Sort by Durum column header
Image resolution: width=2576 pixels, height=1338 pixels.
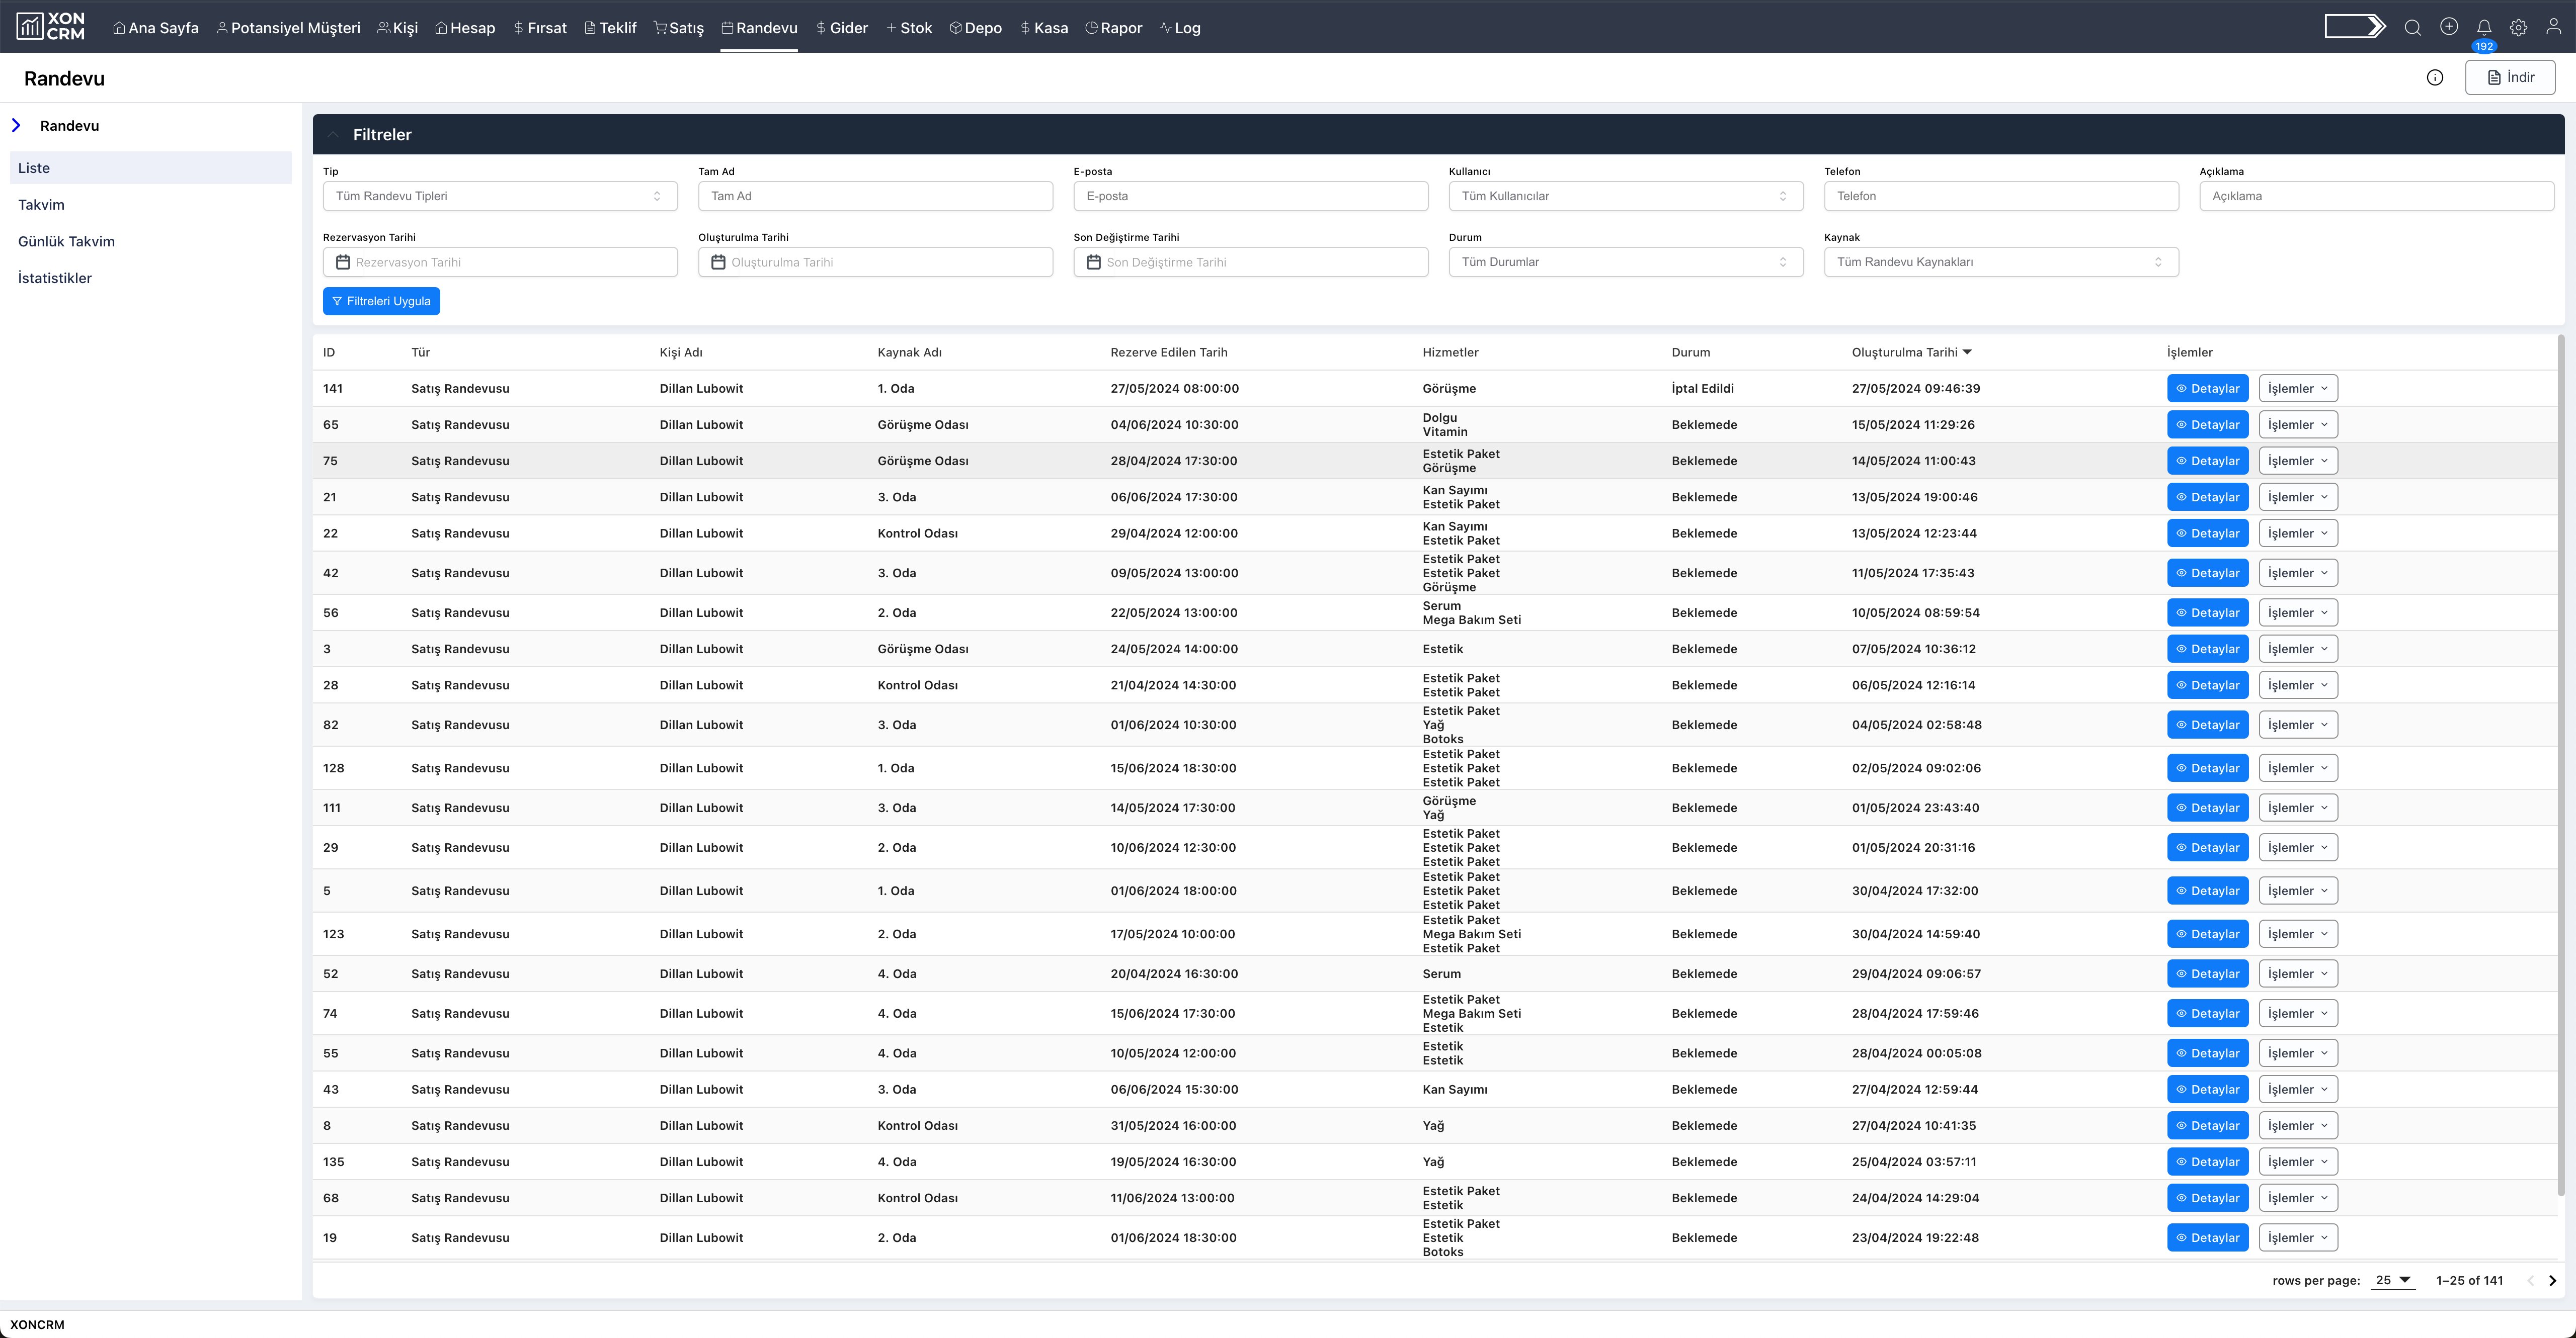(x=1690, y=352)
